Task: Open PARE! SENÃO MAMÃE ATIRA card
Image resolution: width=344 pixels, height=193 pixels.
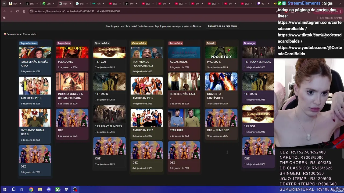Action: 35,61
